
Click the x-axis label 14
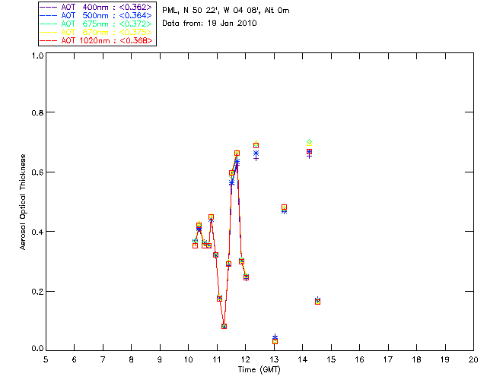click(303, 359)
